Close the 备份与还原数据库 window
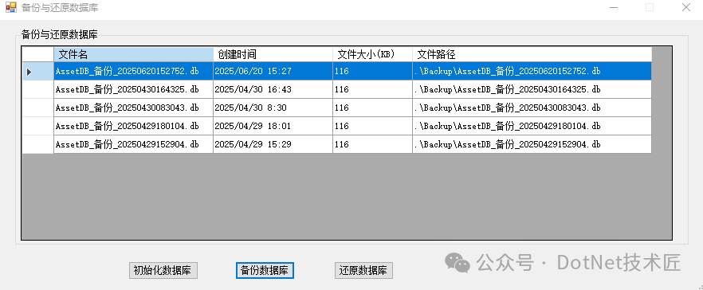 686,8
